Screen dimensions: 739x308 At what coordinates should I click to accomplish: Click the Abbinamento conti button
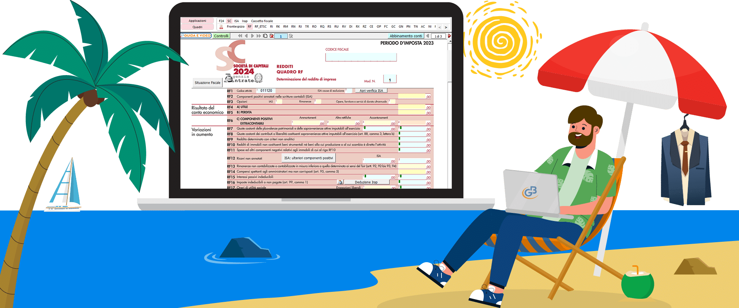tap(406, 36)
